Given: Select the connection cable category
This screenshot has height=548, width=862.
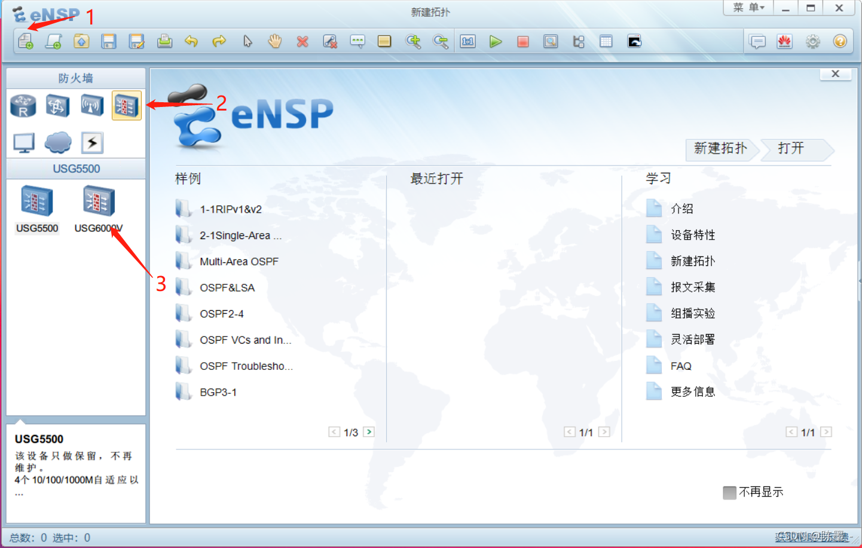Looking at the screenshot, I should pyautogui.click(x=92, y=143).
